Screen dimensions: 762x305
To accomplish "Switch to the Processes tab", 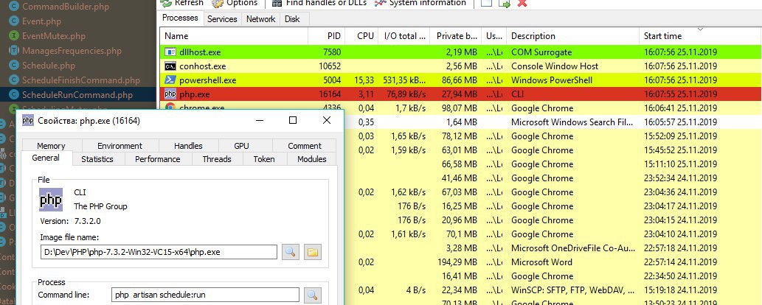I will pyautogui.click(x=180, y=18).
